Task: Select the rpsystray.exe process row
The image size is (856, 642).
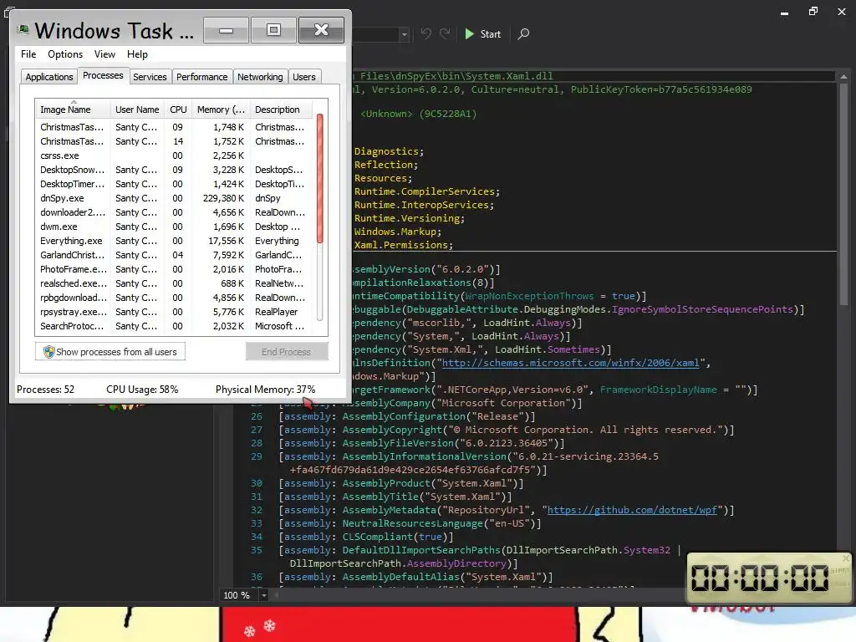Action: pyautogui.click(x=175, y=312)
